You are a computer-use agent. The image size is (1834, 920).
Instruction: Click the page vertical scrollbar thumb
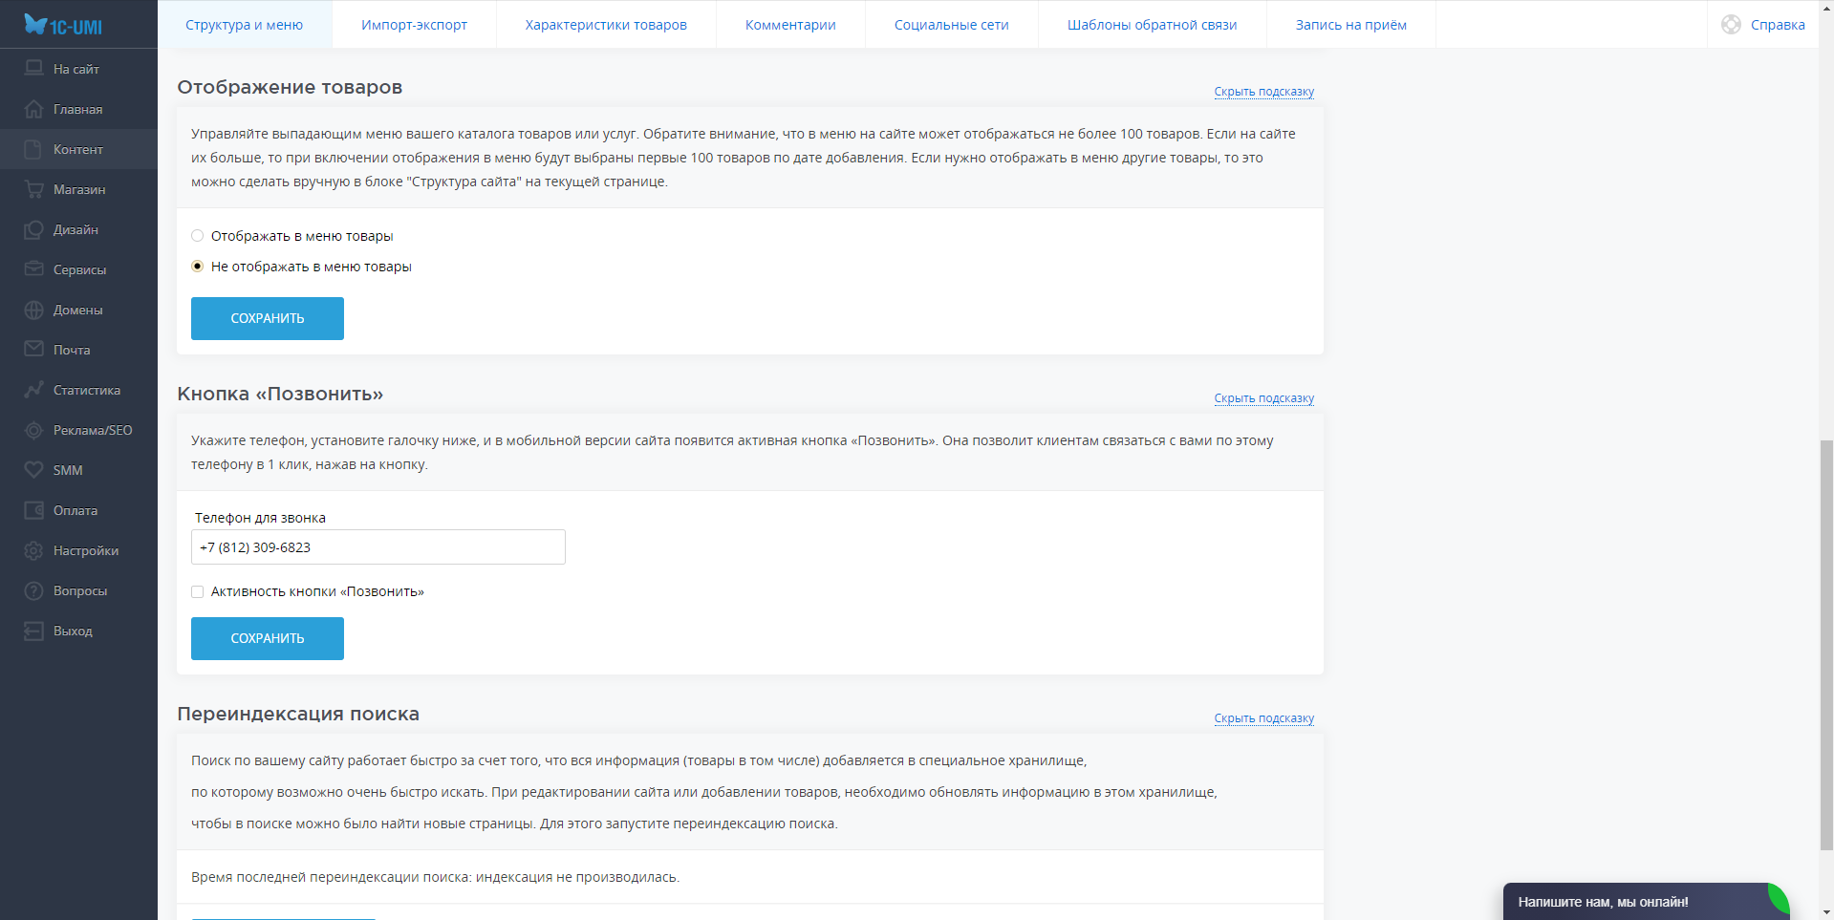pyautogui.click(x=1826, y=645)
